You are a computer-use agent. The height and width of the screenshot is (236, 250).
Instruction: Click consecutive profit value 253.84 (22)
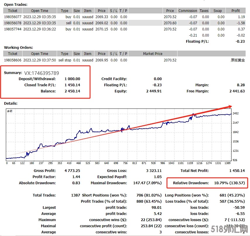click(151, 226)
